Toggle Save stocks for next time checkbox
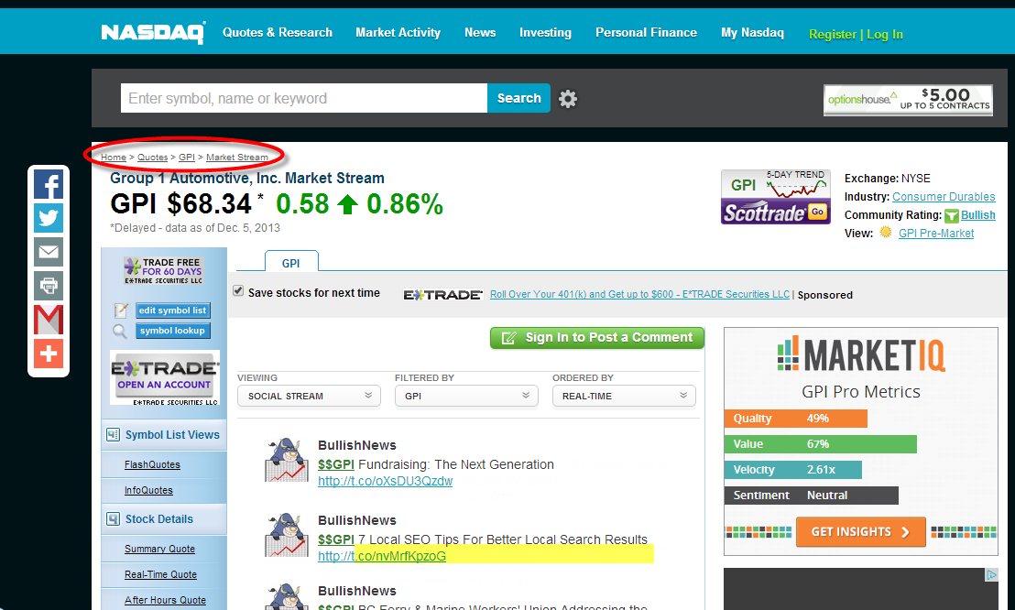1015x610 pixels. click(x=238, y=290)
